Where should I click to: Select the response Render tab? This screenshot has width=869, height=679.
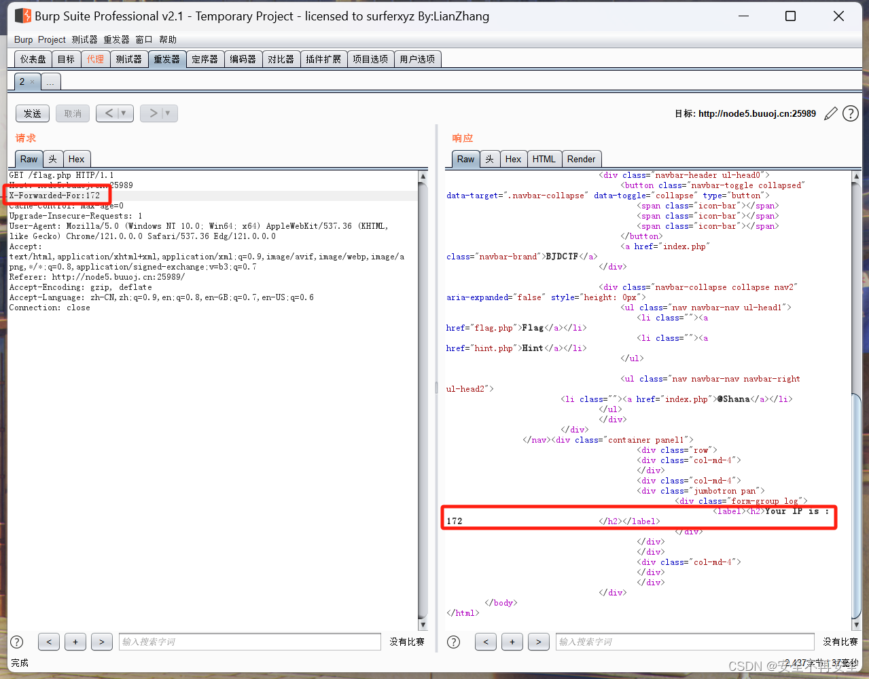[x=581, y=159]
